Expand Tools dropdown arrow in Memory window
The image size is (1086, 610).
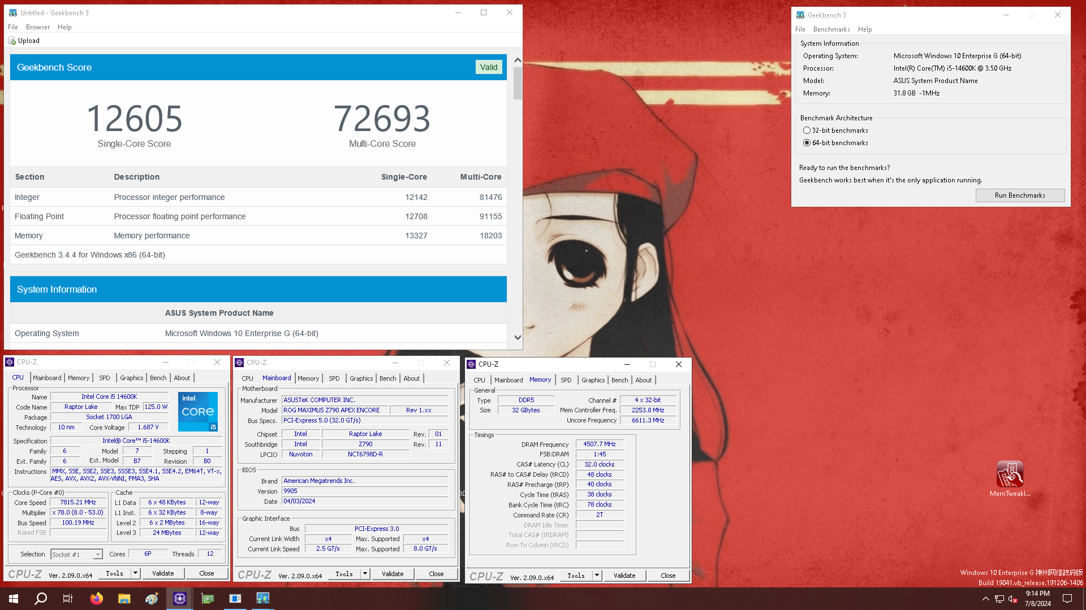tap(597, 576)
